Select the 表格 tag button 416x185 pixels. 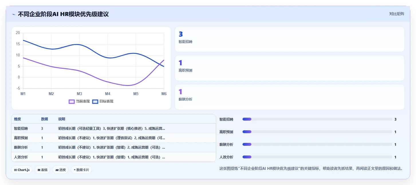(x=42, y=170)
